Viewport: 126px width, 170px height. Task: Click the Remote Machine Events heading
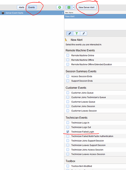pyautogui.click(x=80, y=50)
